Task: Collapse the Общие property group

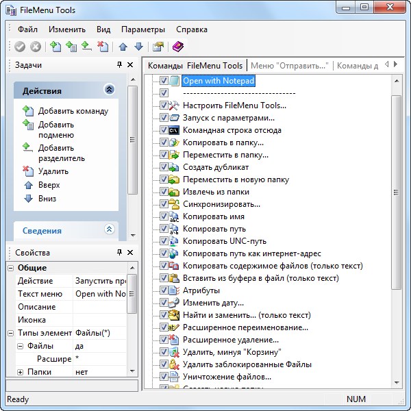Action: (x=10, y=268)
